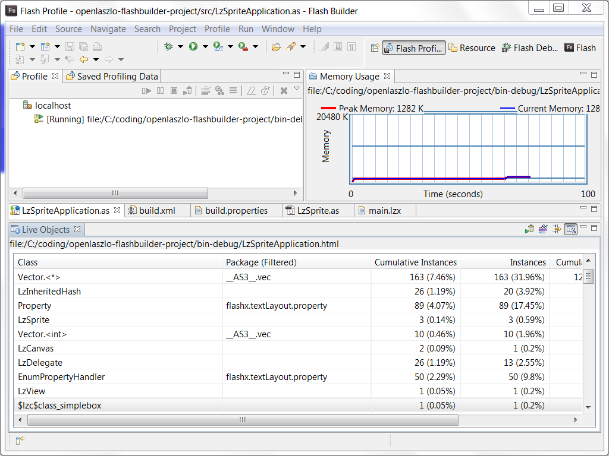This screenshot has width=609, height=456.
Task: Close the LzSpriteApplication.as editor tab
Action: pos(117,210)
